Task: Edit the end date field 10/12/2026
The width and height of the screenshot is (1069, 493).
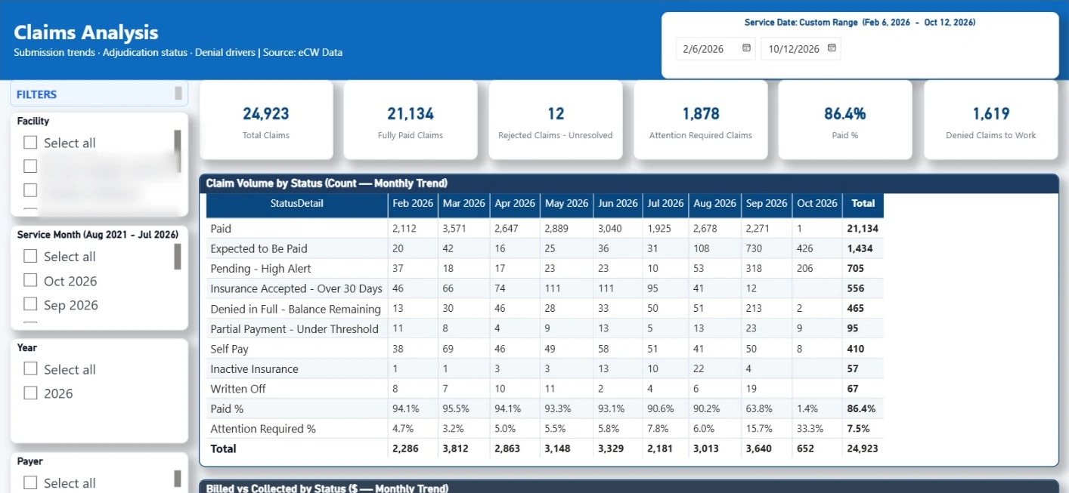Action: pos(801,49)
